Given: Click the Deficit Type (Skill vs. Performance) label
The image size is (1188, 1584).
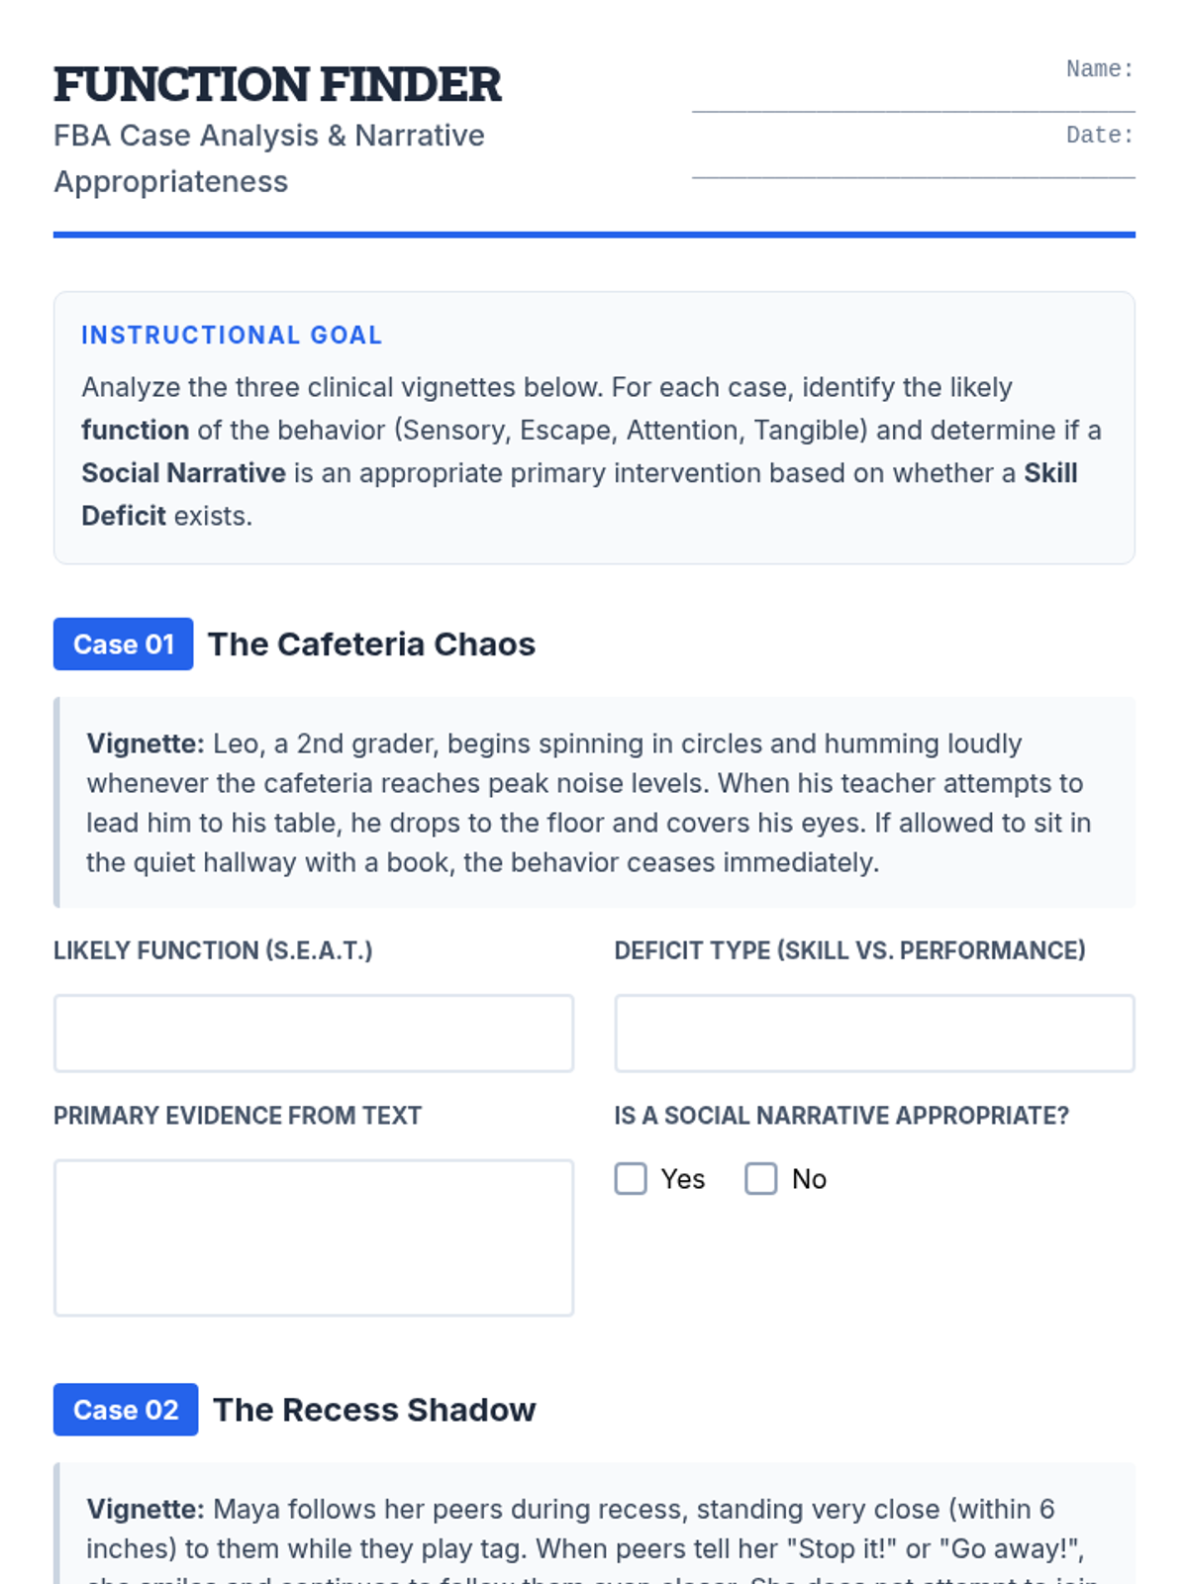Looking at the screenshot, I should point(849,950).
